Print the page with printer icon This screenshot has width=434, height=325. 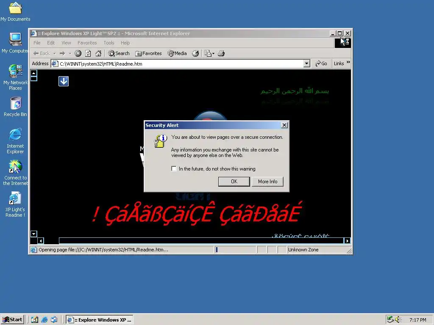tap(221, 53)
